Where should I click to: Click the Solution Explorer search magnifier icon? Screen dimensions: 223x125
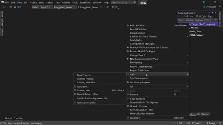[215, 20]
